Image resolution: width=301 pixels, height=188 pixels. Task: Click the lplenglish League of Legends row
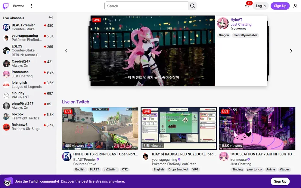tap(28, 85)
